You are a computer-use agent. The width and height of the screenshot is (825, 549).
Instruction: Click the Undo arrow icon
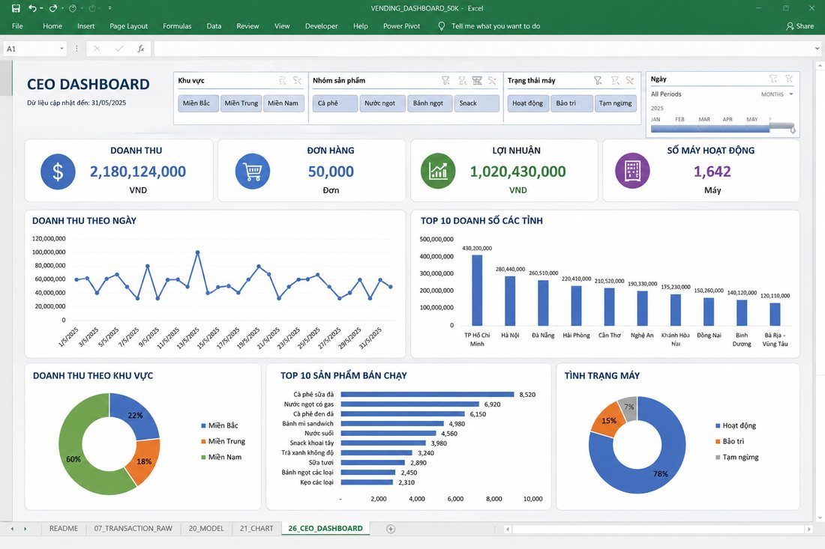pos(32,8)
